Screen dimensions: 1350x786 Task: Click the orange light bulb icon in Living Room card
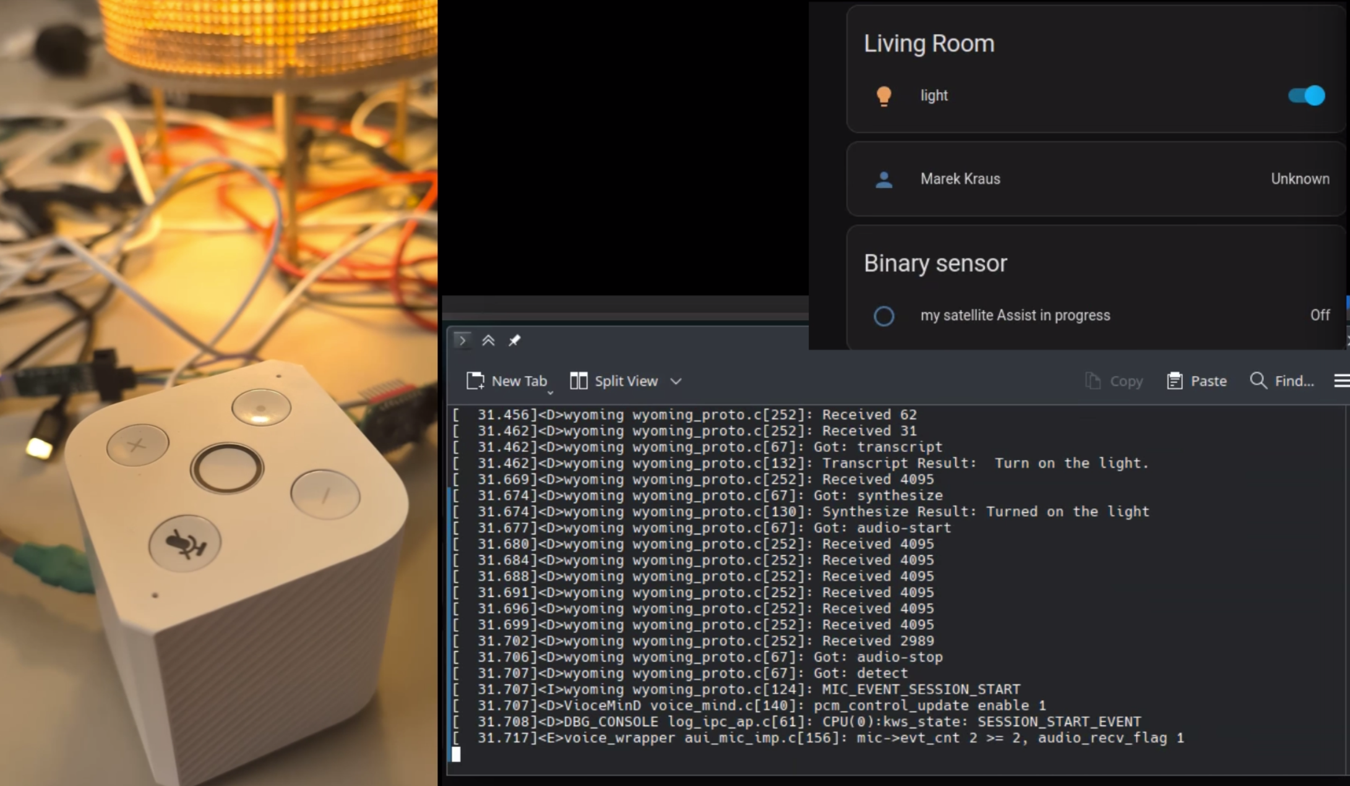coord(884,95)
